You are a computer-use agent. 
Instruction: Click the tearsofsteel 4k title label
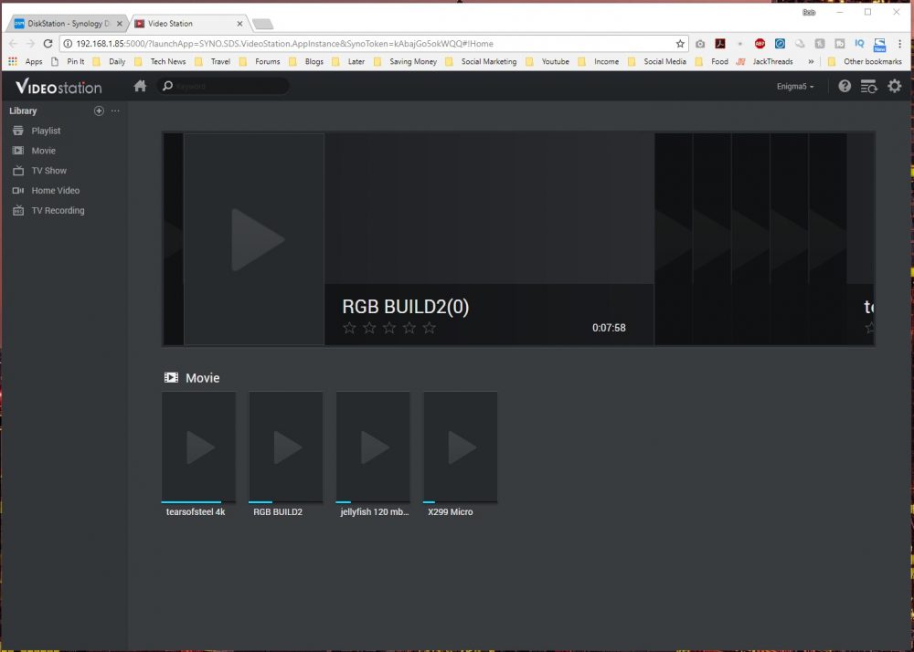196,511
